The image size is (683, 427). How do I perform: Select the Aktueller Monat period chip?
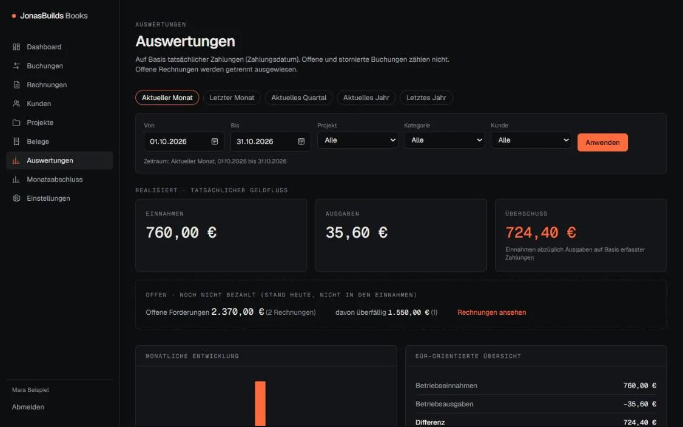tap(167, 98)
